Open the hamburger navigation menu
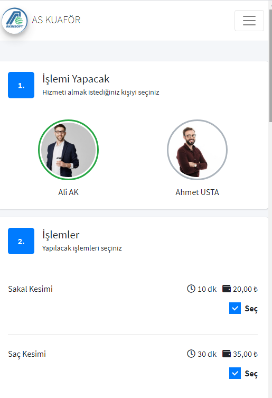The width and height of the screenshot is (272, 398). [x=249, y=21]
